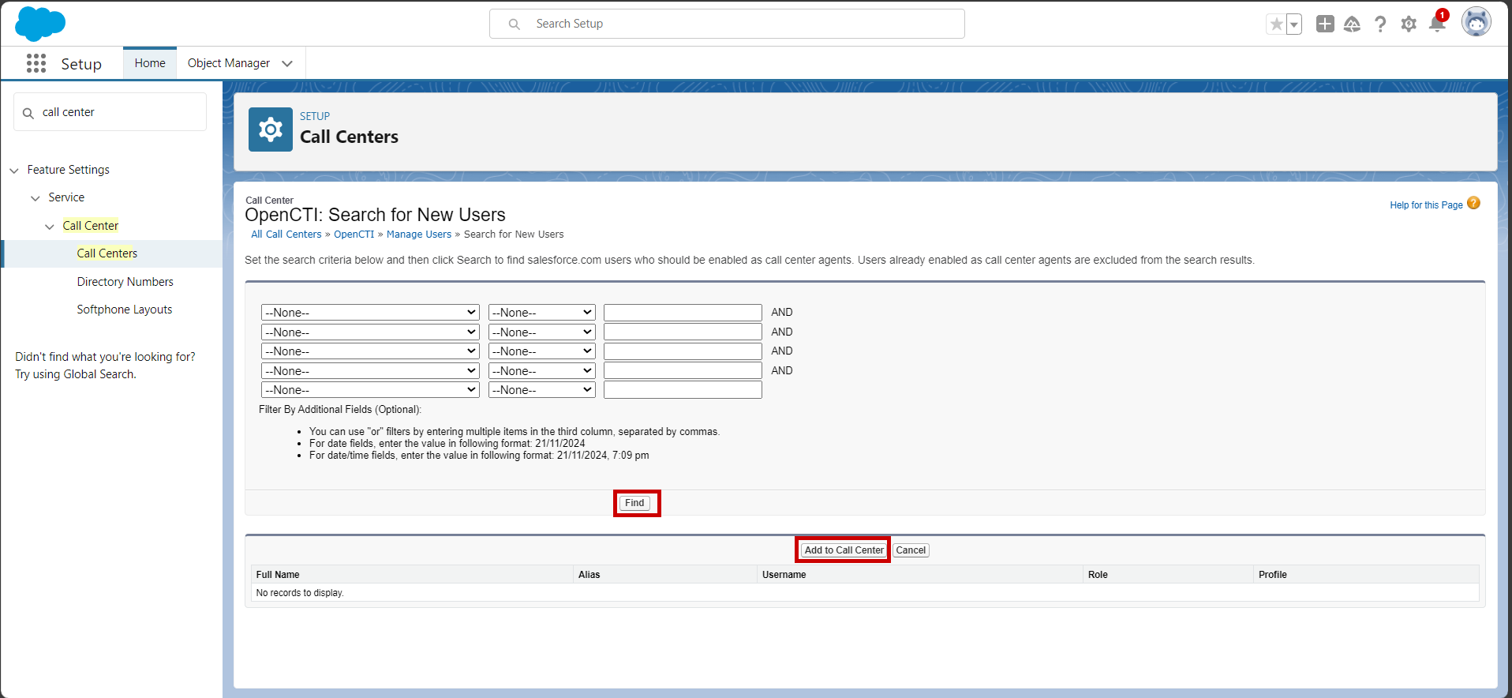Switch to the Home tab
Screen dimensions: 1512x698
click(150, 63)
